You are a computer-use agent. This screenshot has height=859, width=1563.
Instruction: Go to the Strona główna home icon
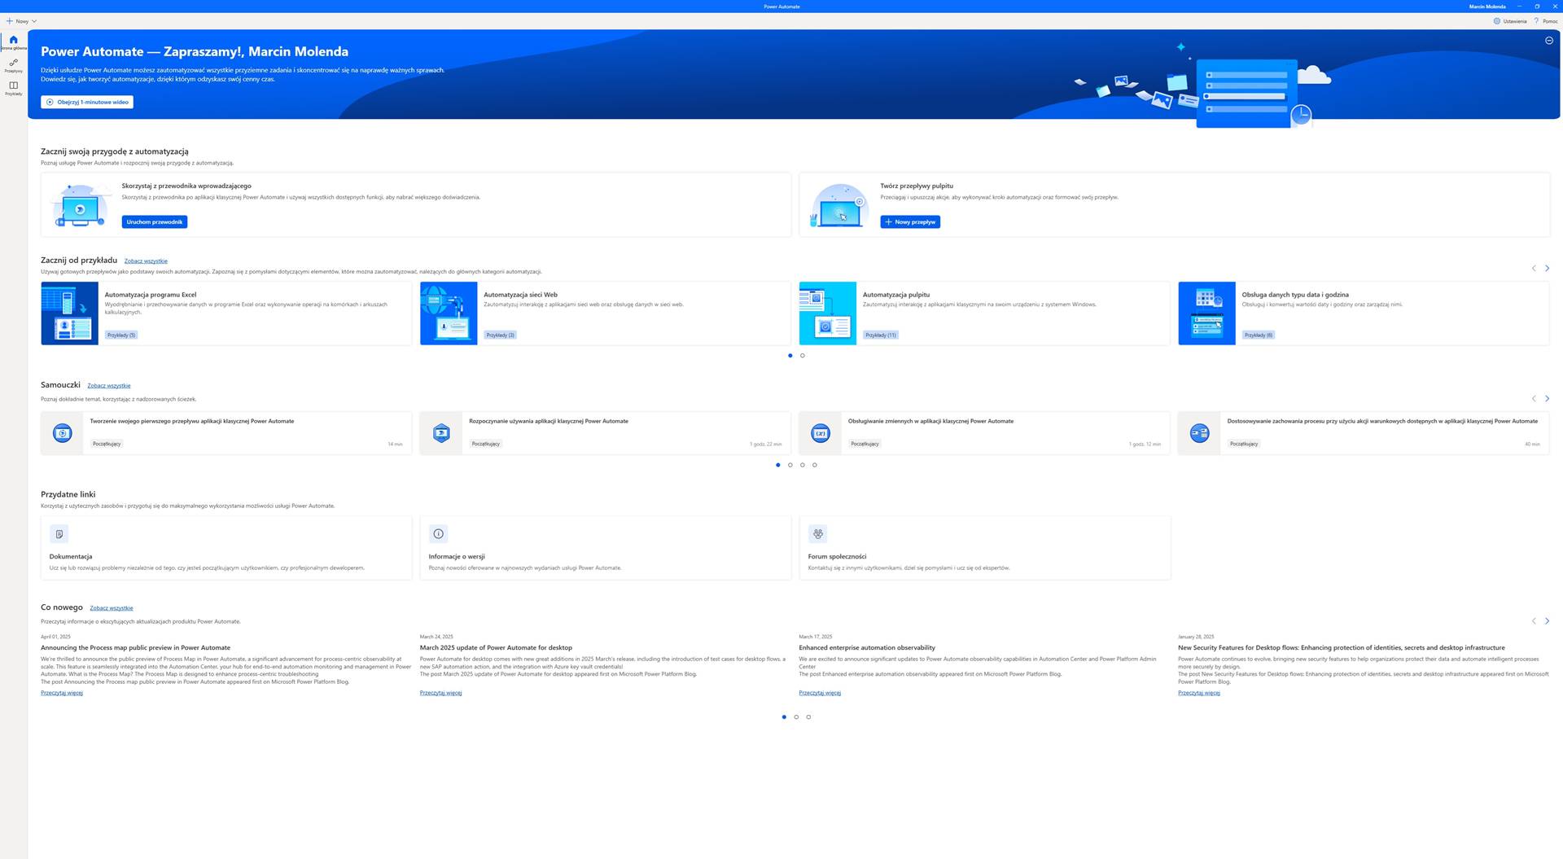click(13, 40)
